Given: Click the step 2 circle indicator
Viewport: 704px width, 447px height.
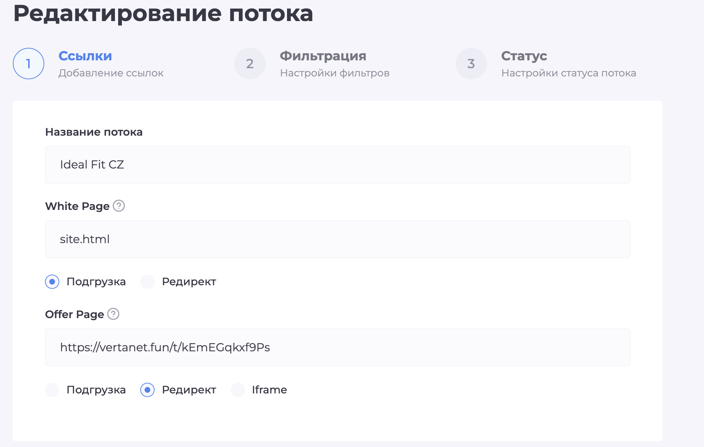Looking at the screenshot, I should coord(250,63).
